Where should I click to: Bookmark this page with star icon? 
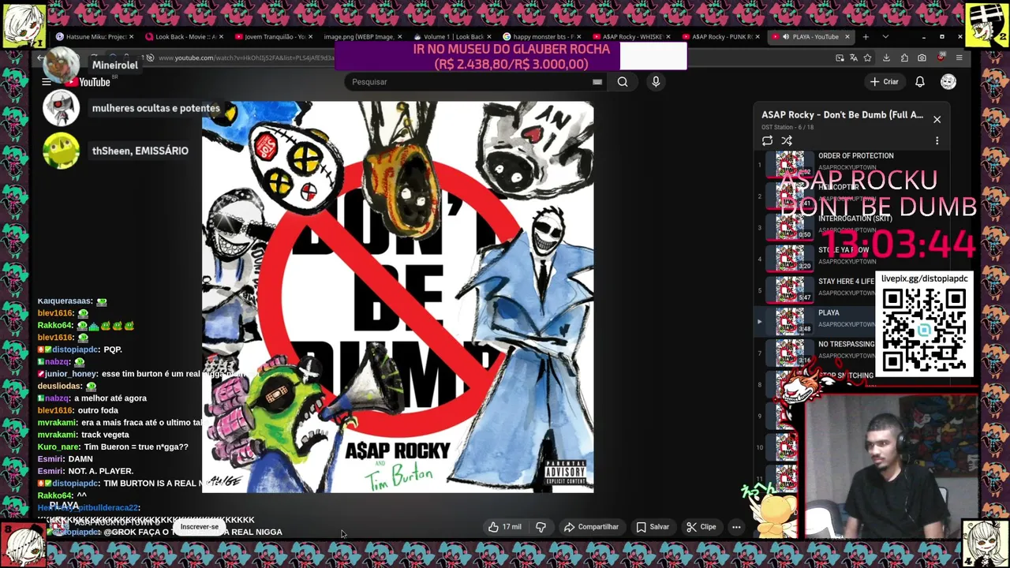click(x=867, y=58)
